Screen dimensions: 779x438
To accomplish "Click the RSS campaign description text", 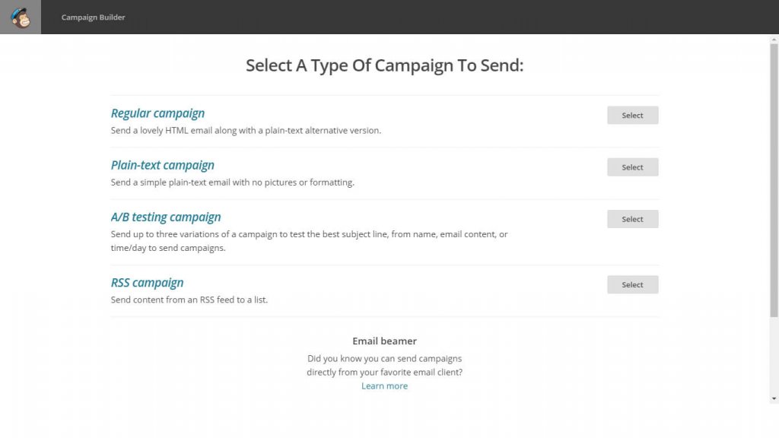I will (190, 300).
